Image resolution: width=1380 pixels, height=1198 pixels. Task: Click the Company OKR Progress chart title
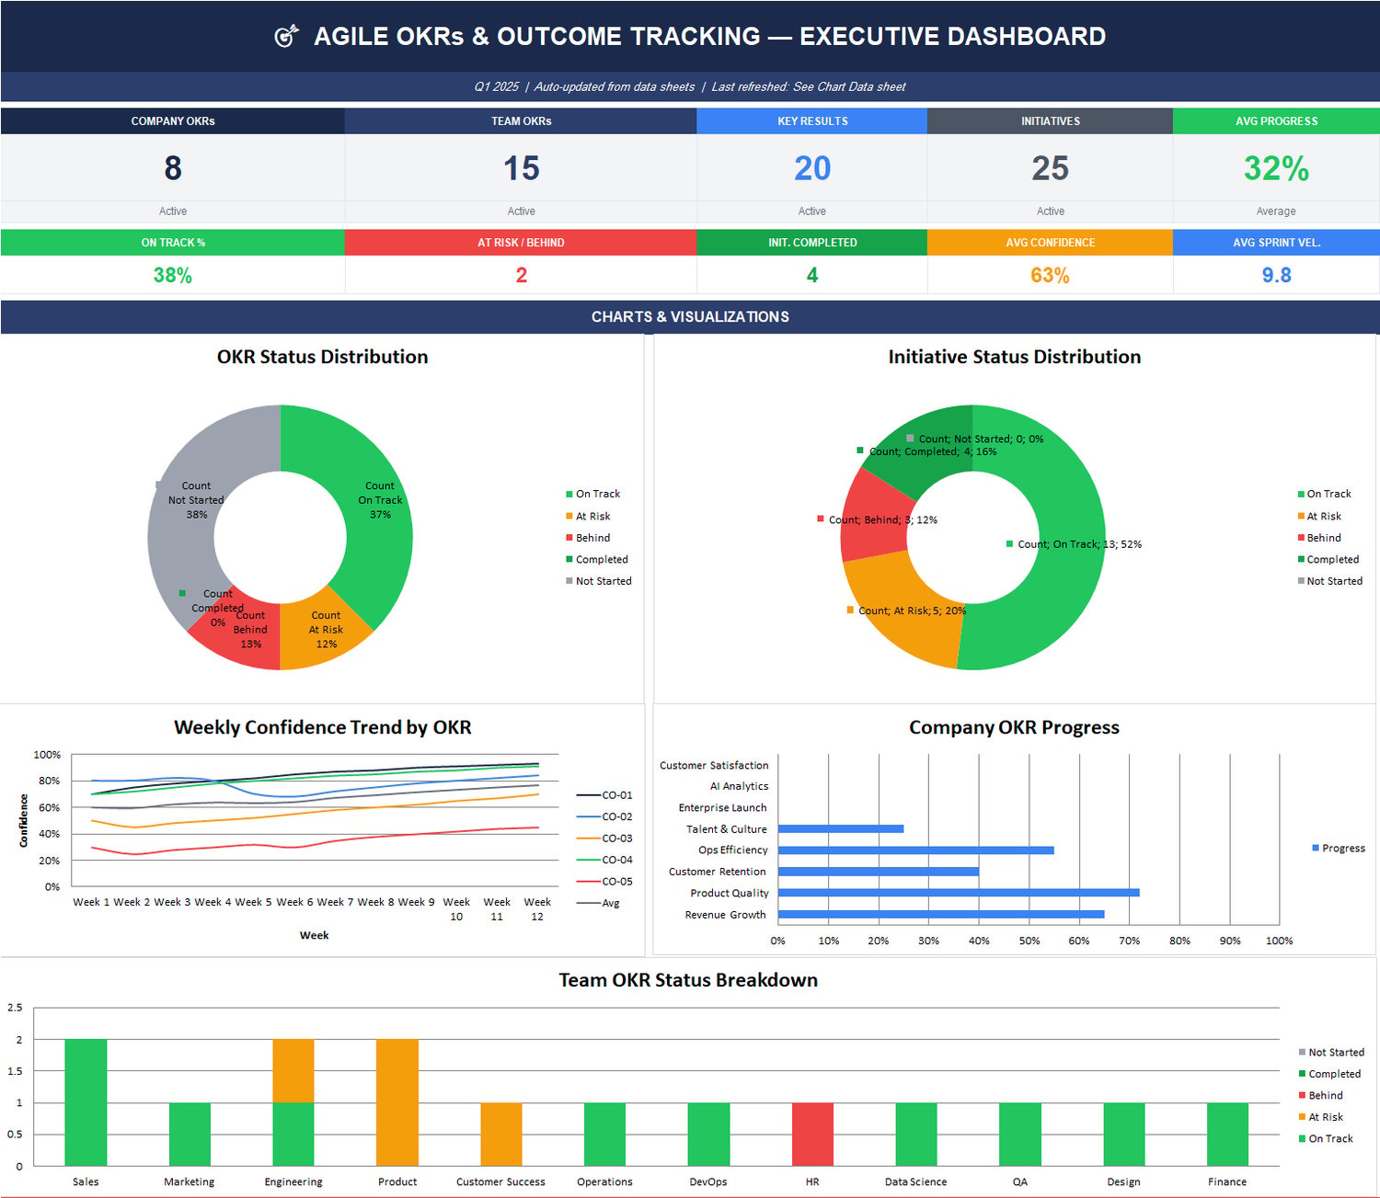click(x=1014, y=727)
